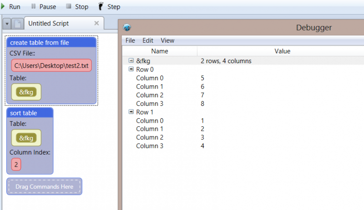Screen dimensions: 364x210
Task: Collapse the &fkg table node
Action: 131,60
